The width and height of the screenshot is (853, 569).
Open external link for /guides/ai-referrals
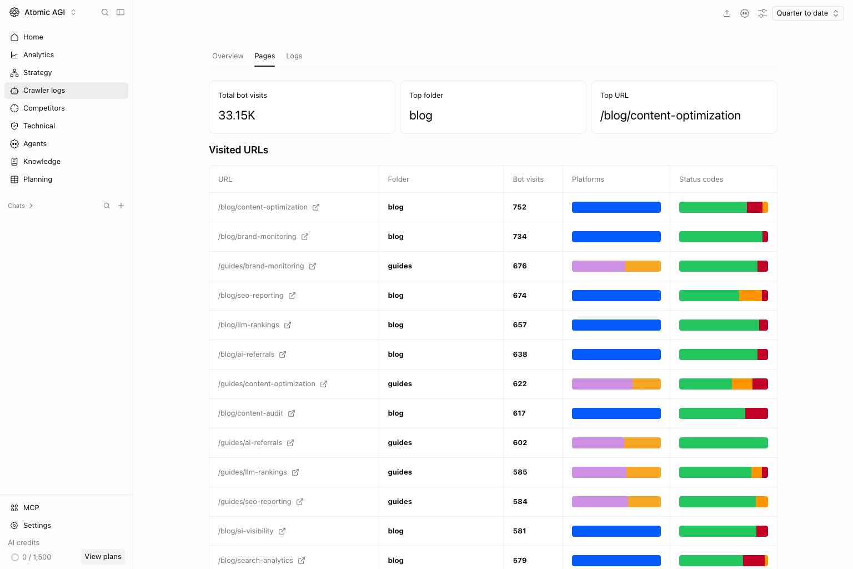pos(290,443)
